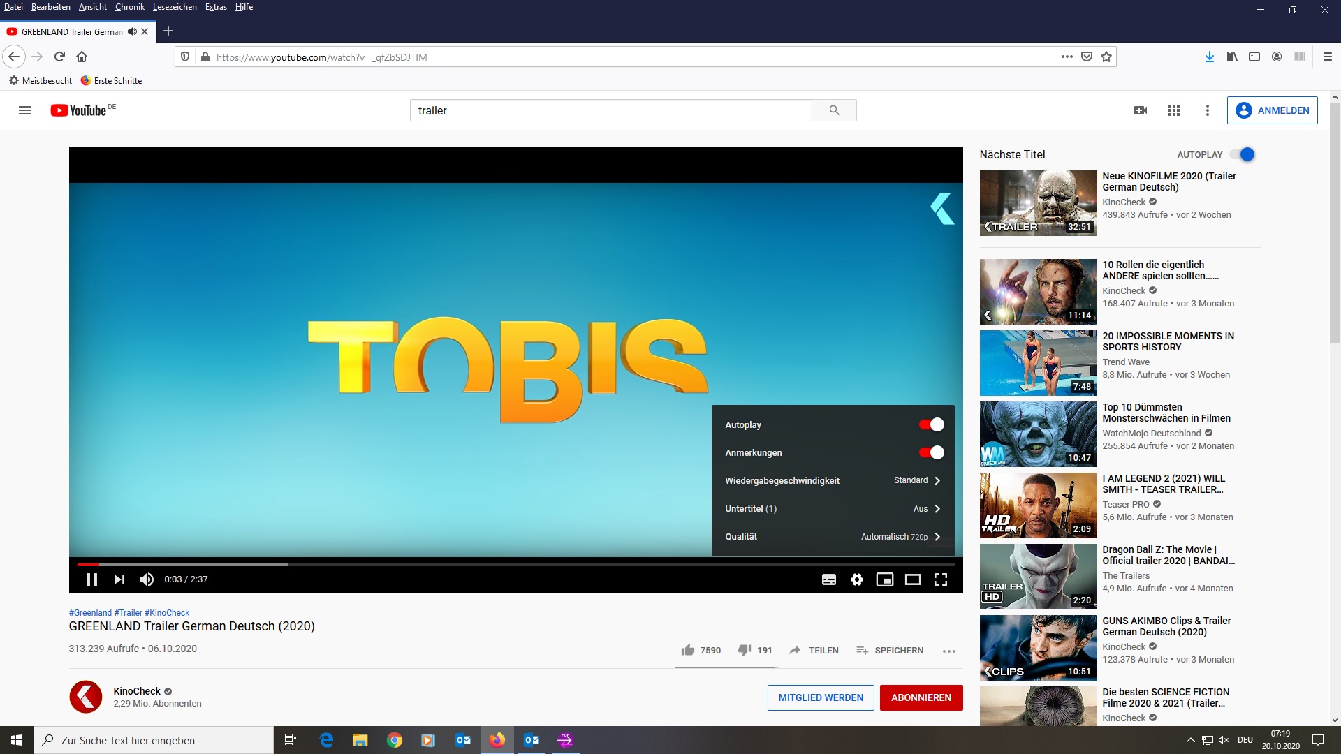
Task: Disable Anmerkungen annotations toggle
Action: pos(931,452)
